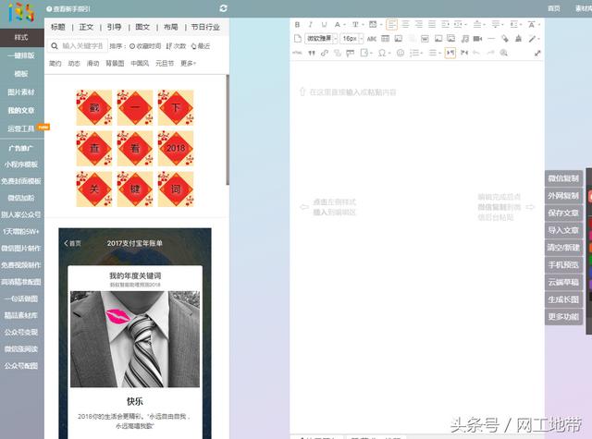Screen dimensions: 592x439
Task: Open the 节日行业 tab
Action: pos(205,28)
